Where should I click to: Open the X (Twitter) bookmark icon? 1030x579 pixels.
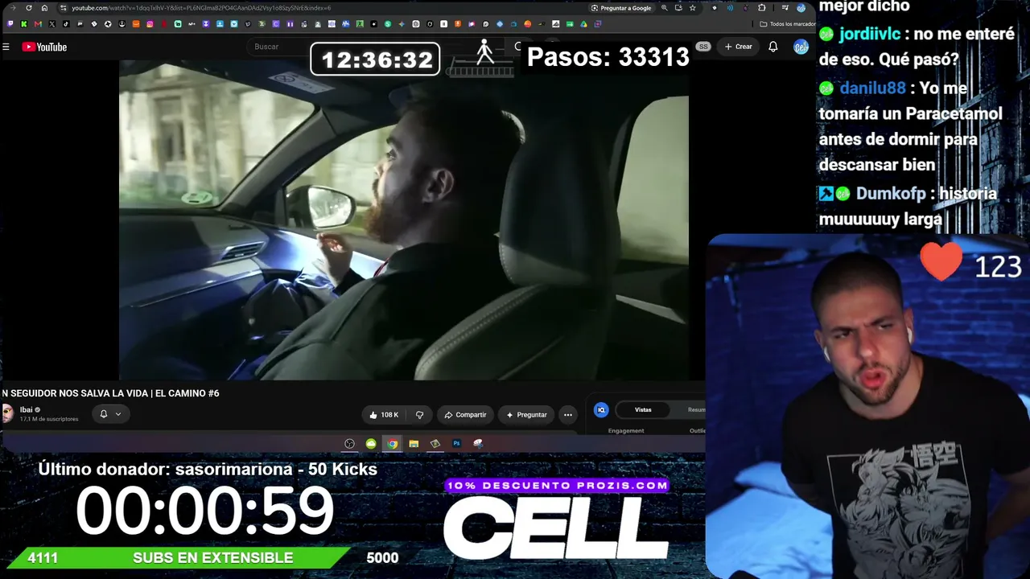[52, 24]
